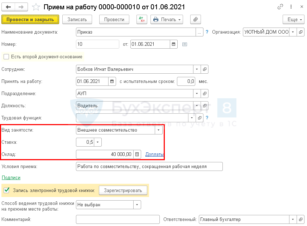Enable 'Есть второй документ-основание' checkbox
The image size is (307, 226).
click(x=6, y=56)
